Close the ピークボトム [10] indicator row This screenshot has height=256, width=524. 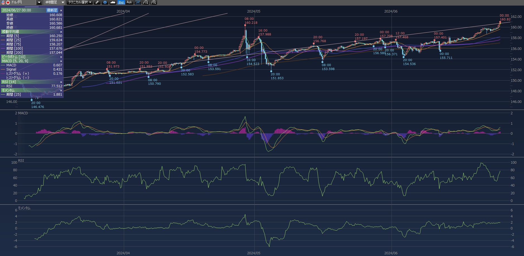(x=61, y=57)
